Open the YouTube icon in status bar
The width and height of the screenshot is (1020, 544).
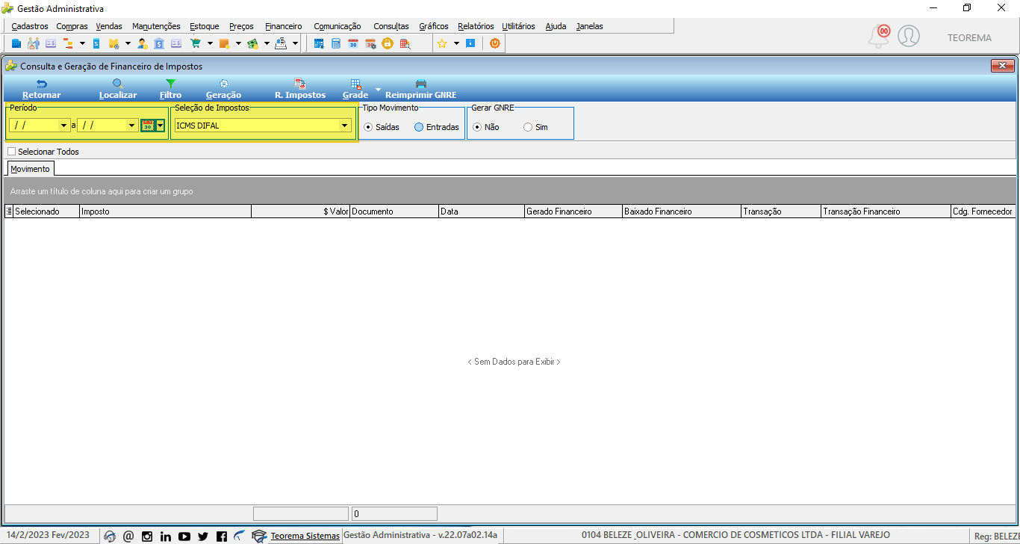click(x=184, y=536)
